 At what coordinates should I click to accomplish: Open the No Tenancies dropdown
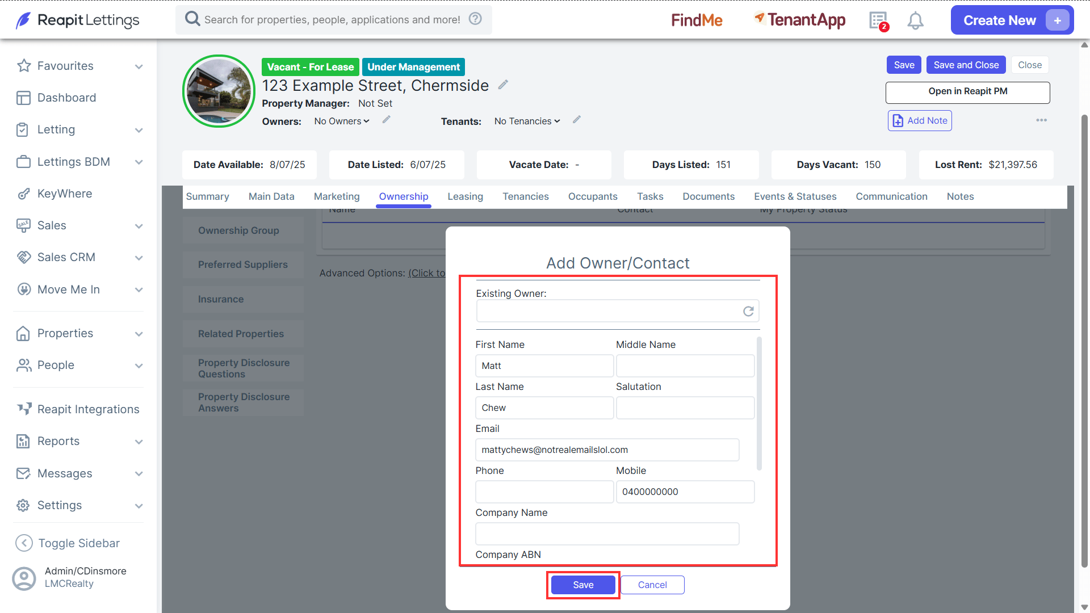[527, 121]
